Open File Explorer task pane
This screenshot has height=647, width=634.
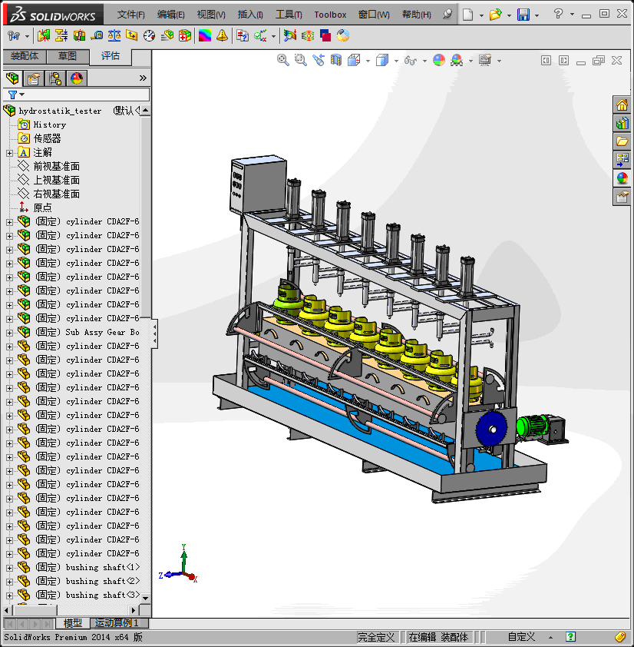[x=622, y=141]
